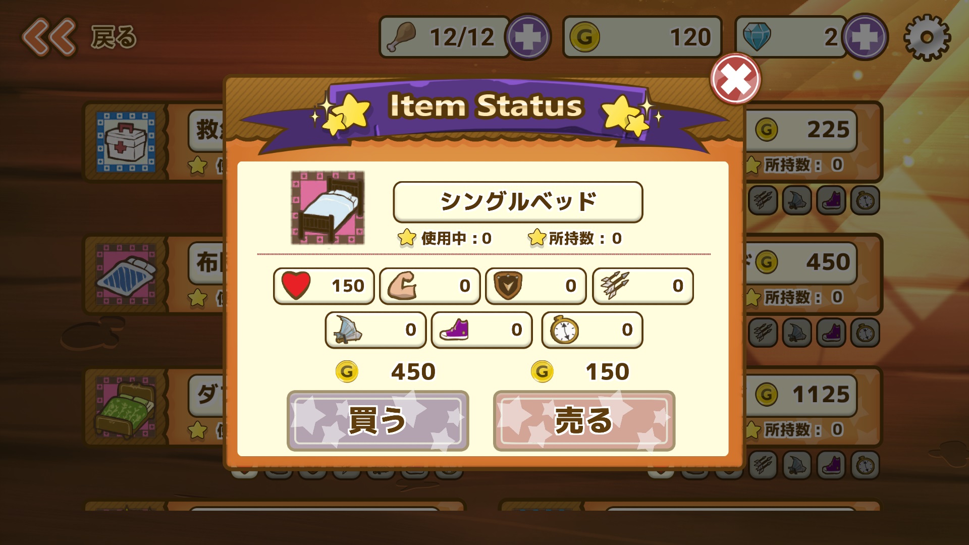Go back with the 戻る arrow

79,37
